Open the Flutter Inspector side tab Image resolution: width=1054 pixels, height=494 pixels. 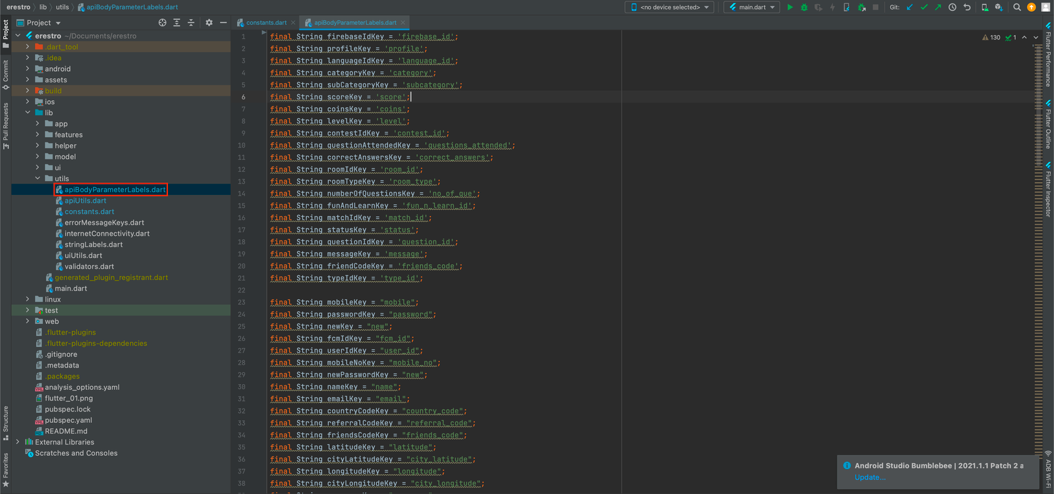[x=1048, y=191]
